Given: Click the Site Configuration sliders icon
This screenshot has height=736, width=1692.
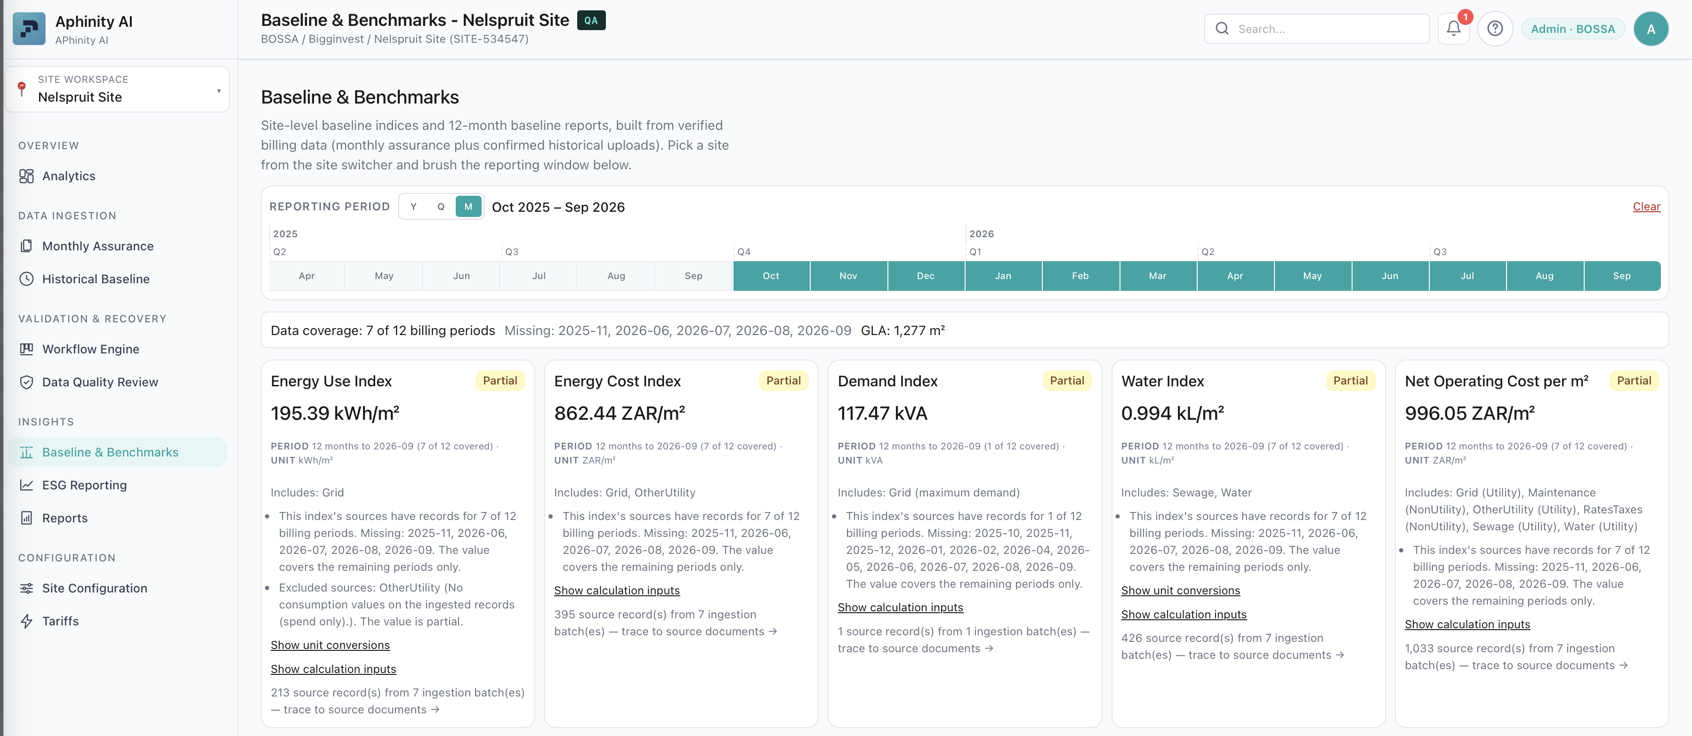Looking at the screenshot, I should pos(26,588).
